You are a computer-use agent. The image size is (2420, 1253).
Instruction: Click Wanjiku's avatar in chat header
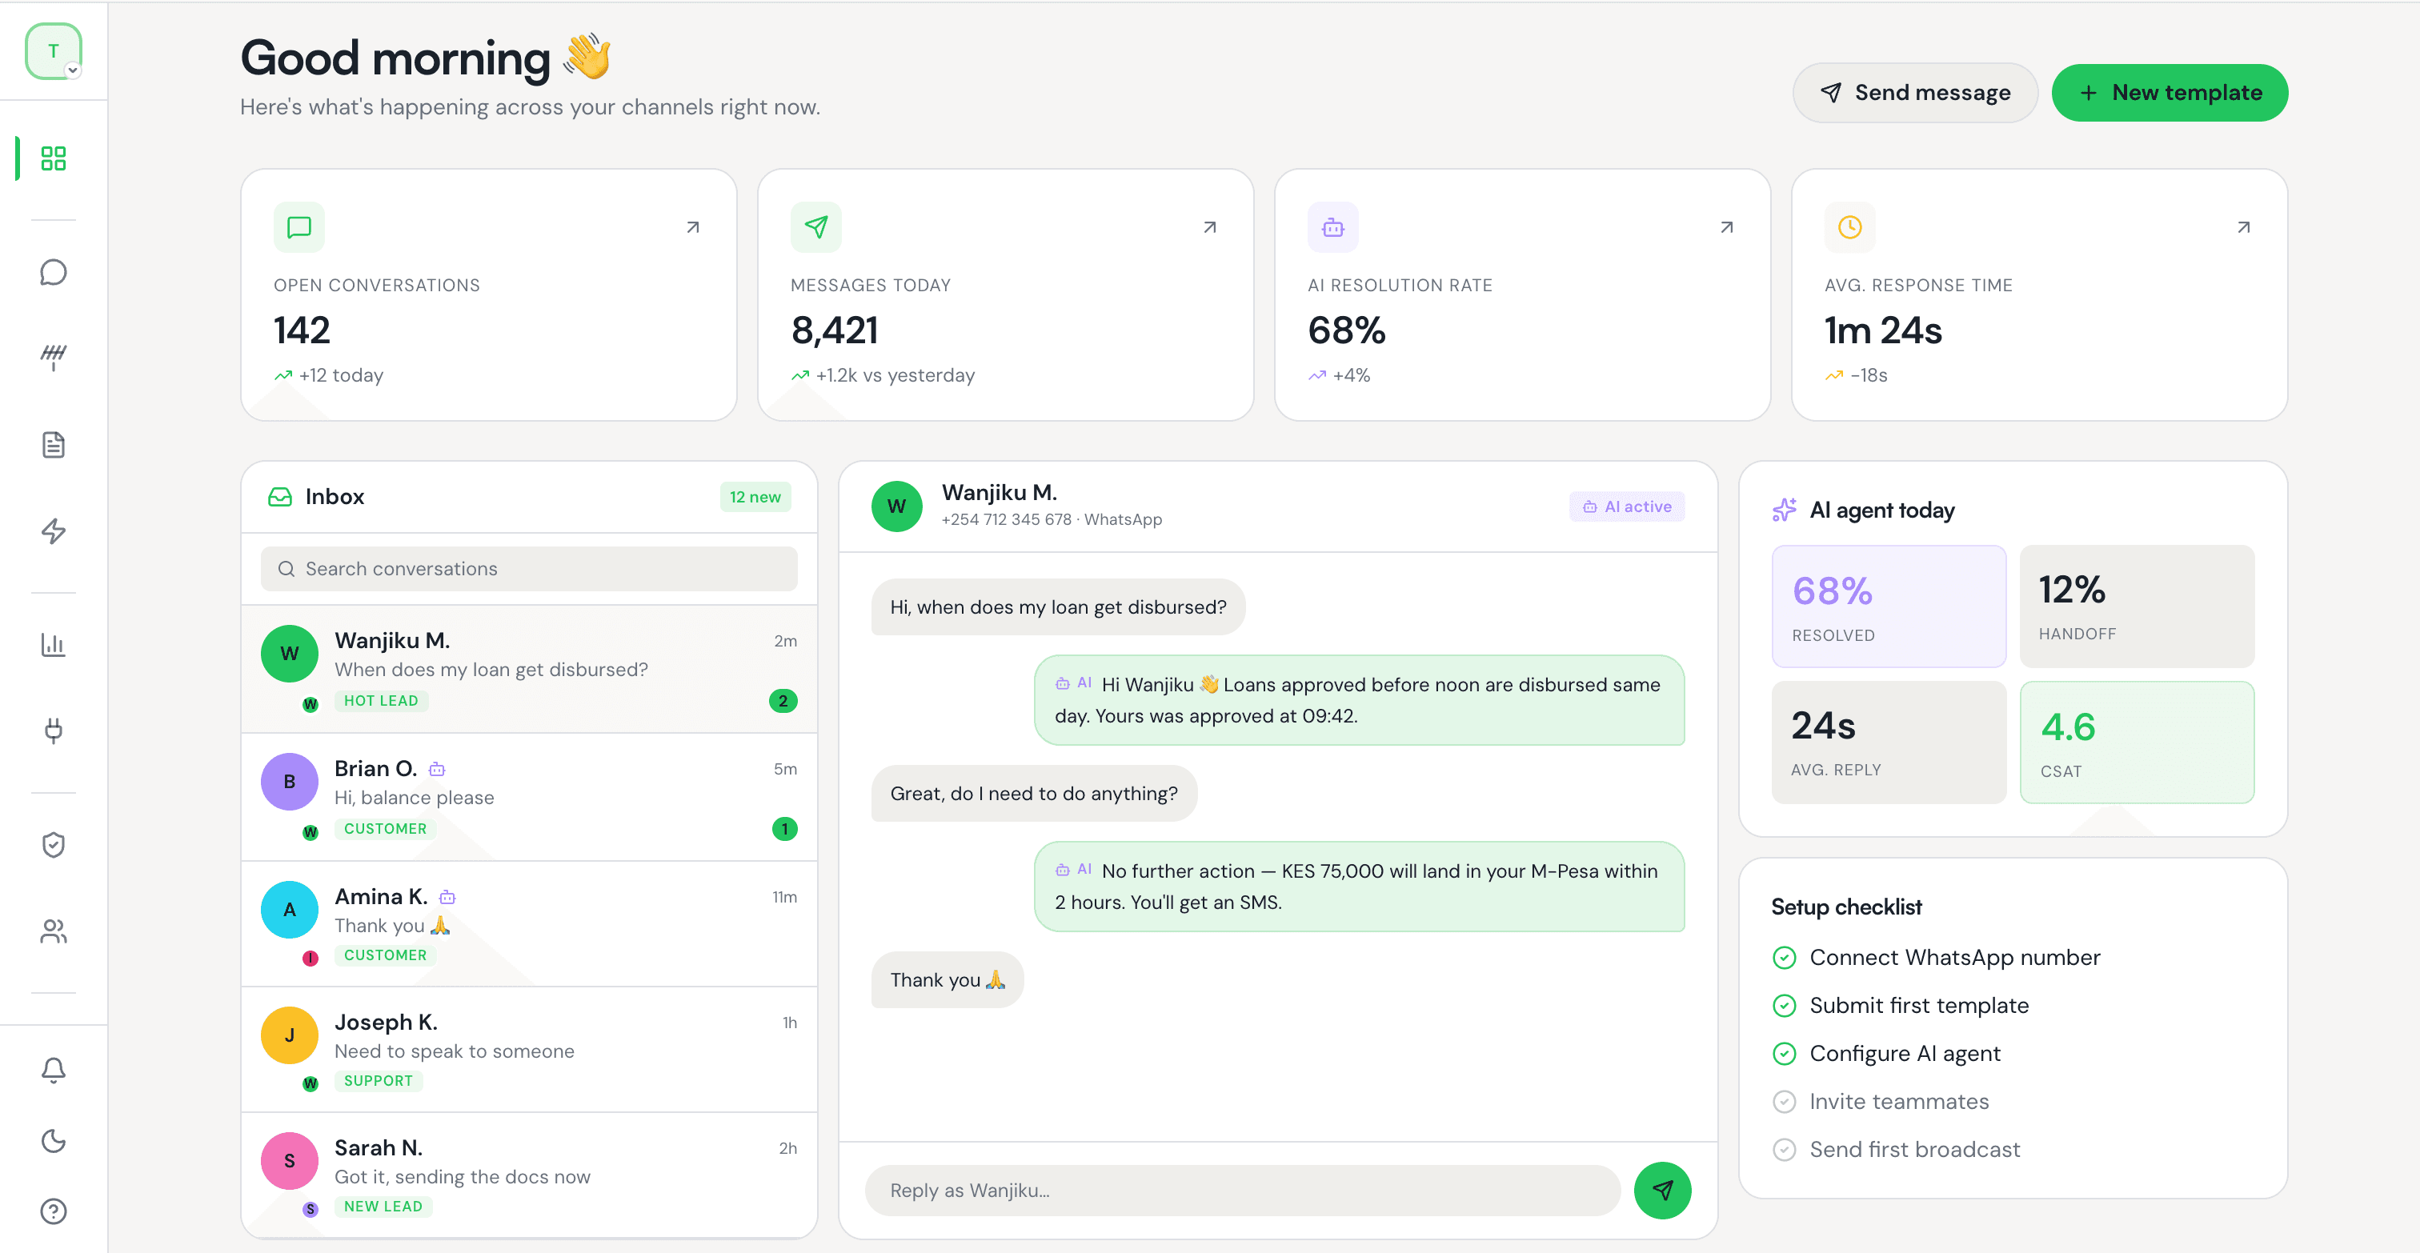click(x=896, y=506)
